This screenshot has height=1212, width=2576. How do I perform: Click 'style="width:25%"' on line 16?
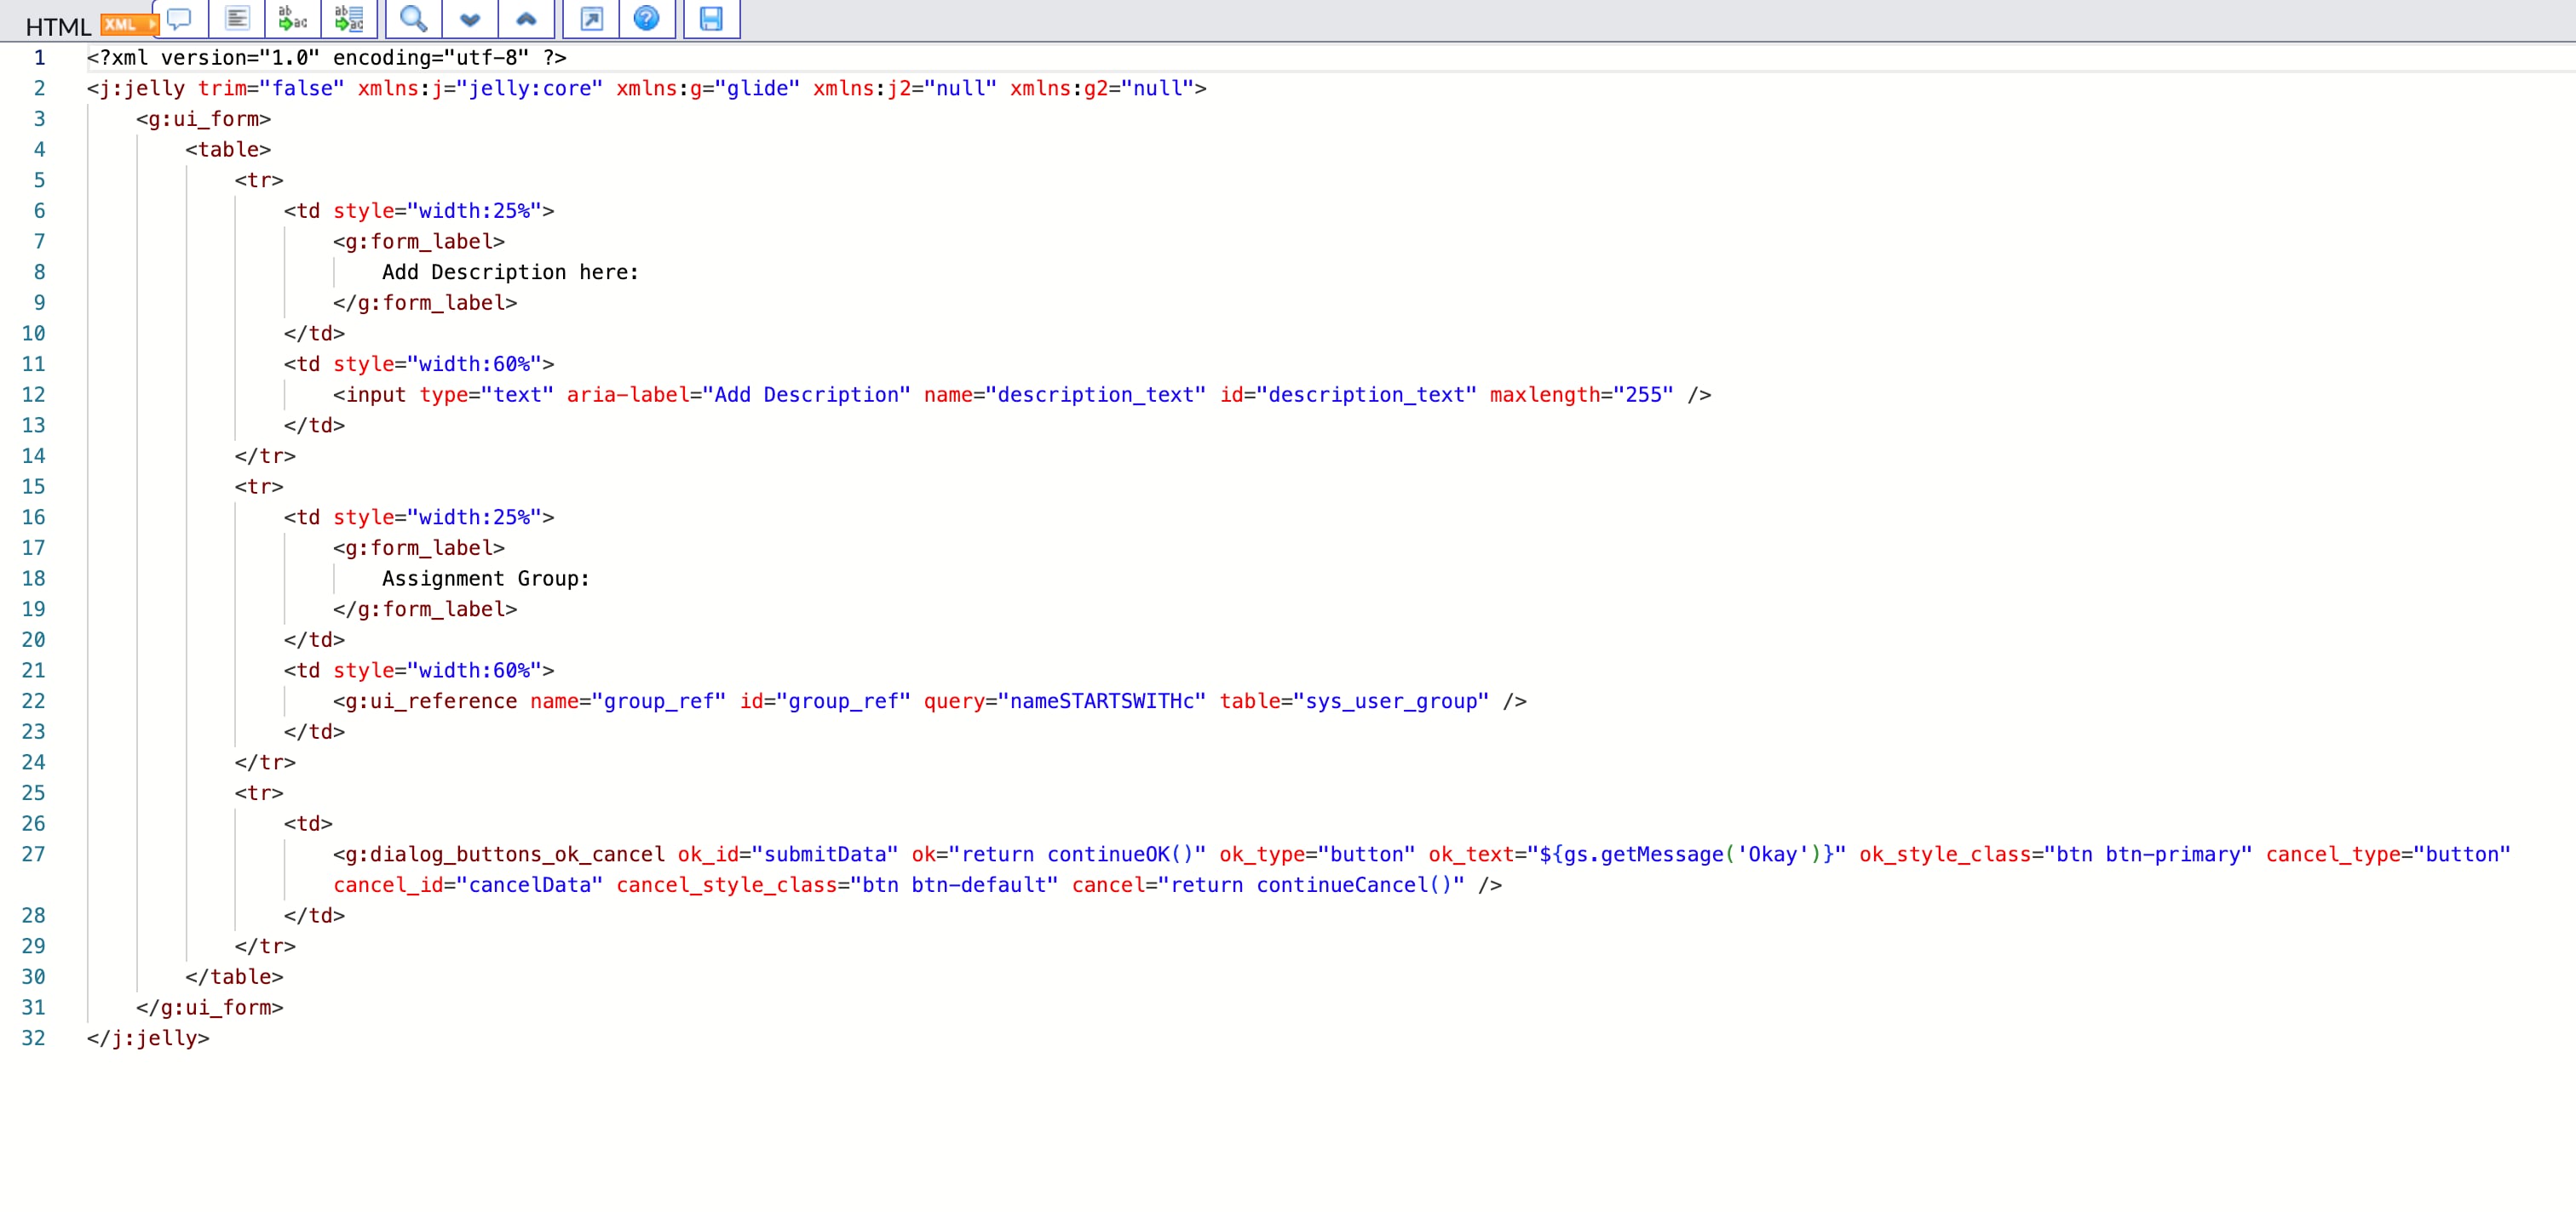[437, 517]
